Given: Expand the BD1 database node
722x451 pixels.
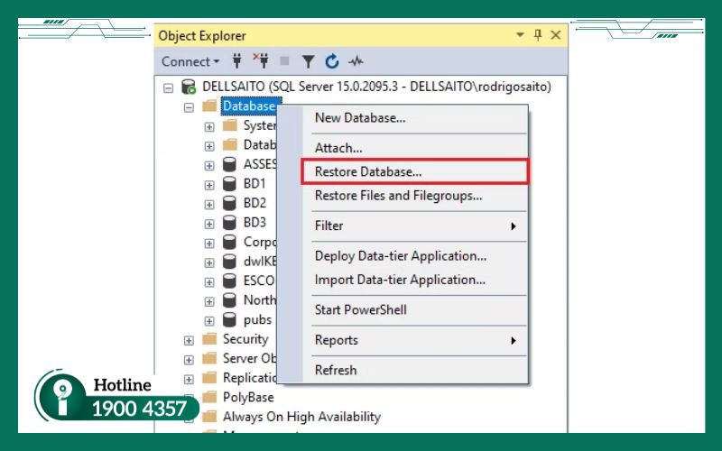Looking at the screenshot, I should click(x=209, y=185).
